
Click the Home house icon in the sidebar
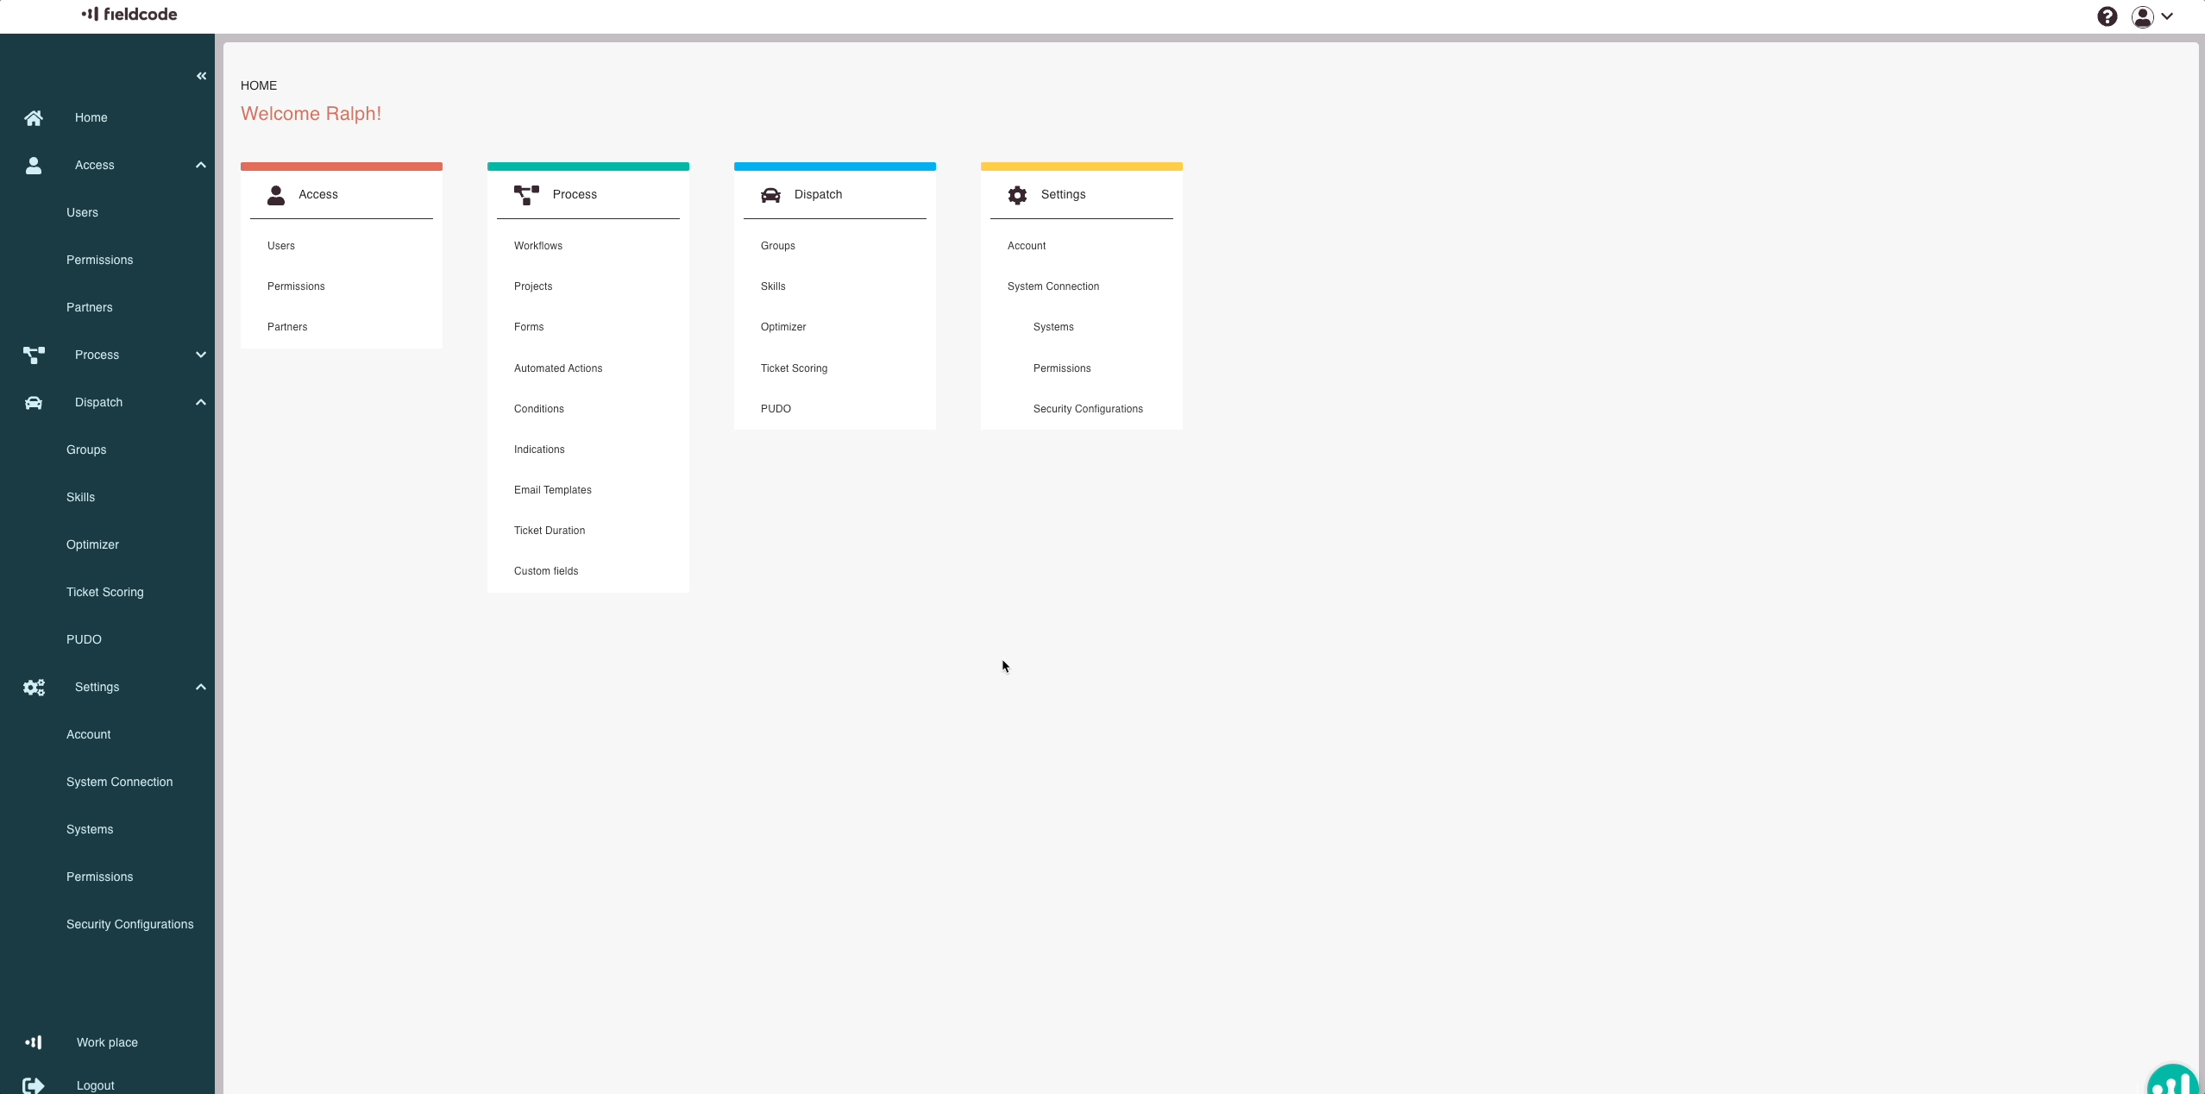point(34,117)
